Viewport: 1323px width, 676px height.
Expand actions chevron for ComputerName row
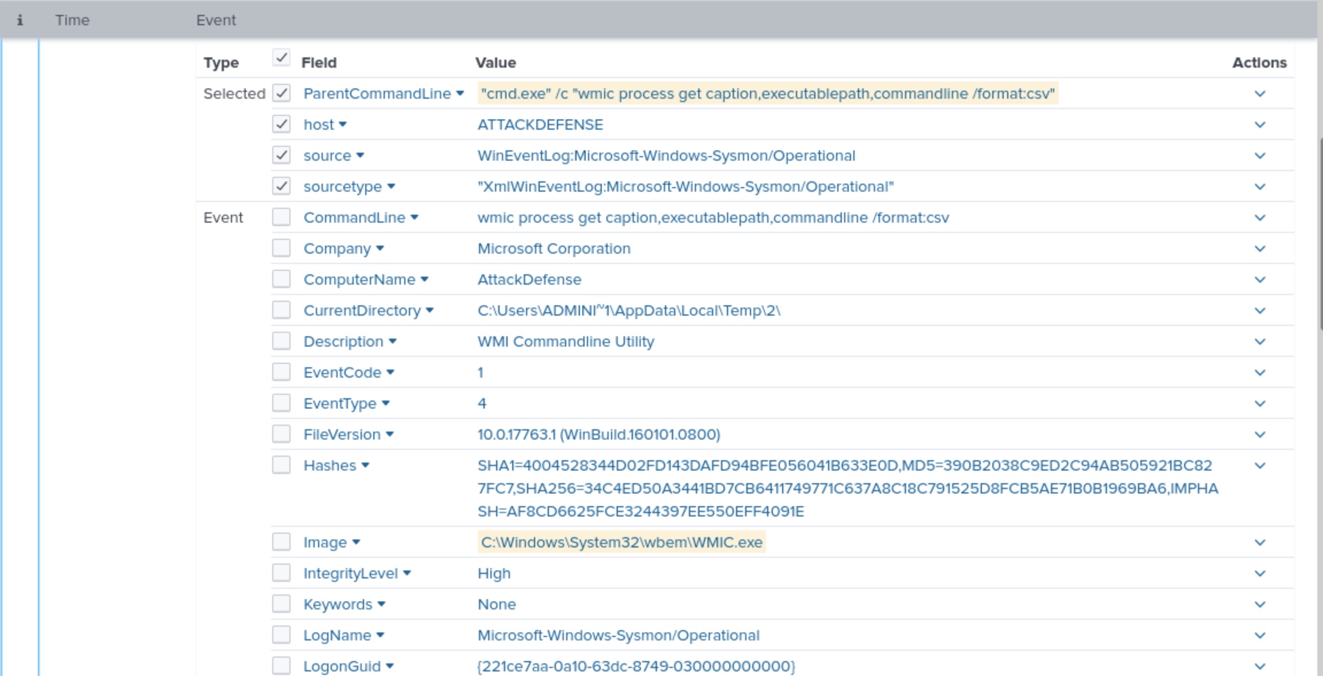click(x=1260, y=279)
